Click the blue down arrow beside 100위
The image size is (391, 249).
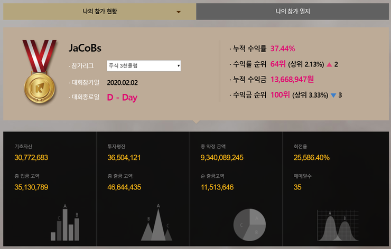(333, 95)
